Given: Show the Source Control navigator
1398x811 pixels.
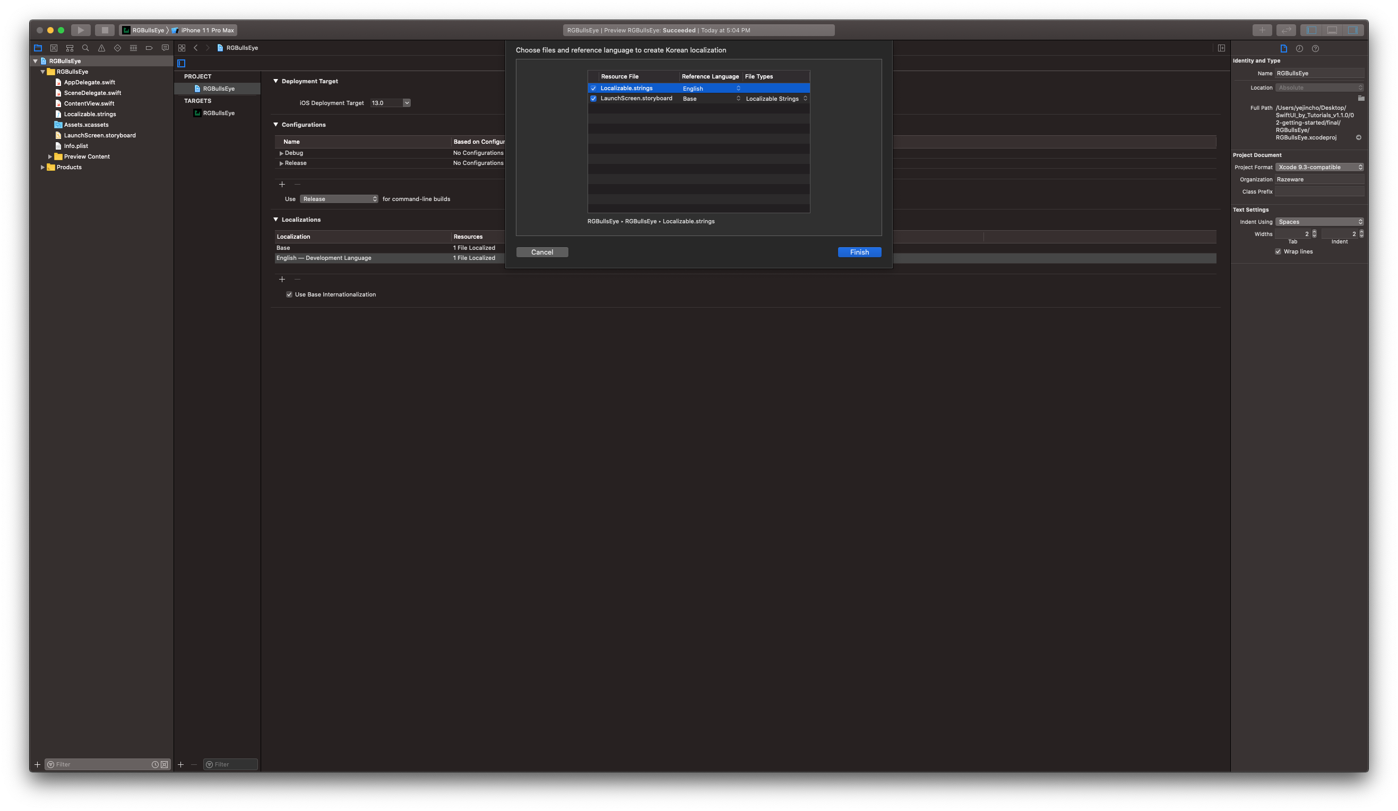Looking at the screenshot, I should pyautogui.click(x=54, y=48).
